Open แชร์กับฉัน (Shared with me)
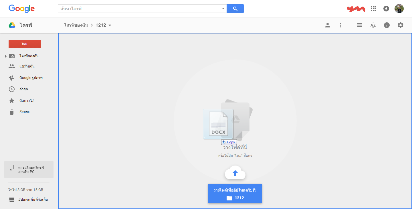 27,66
